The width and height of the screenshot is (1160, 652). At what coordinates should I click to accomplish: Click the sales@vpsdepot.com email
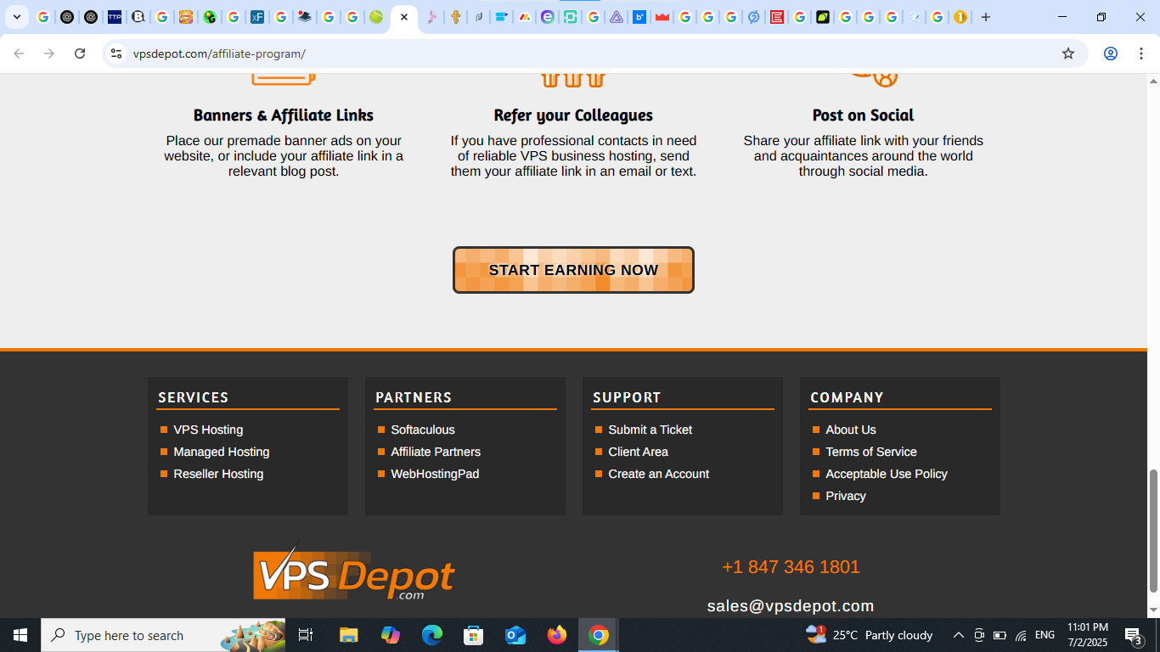click(x=791, y=606)
